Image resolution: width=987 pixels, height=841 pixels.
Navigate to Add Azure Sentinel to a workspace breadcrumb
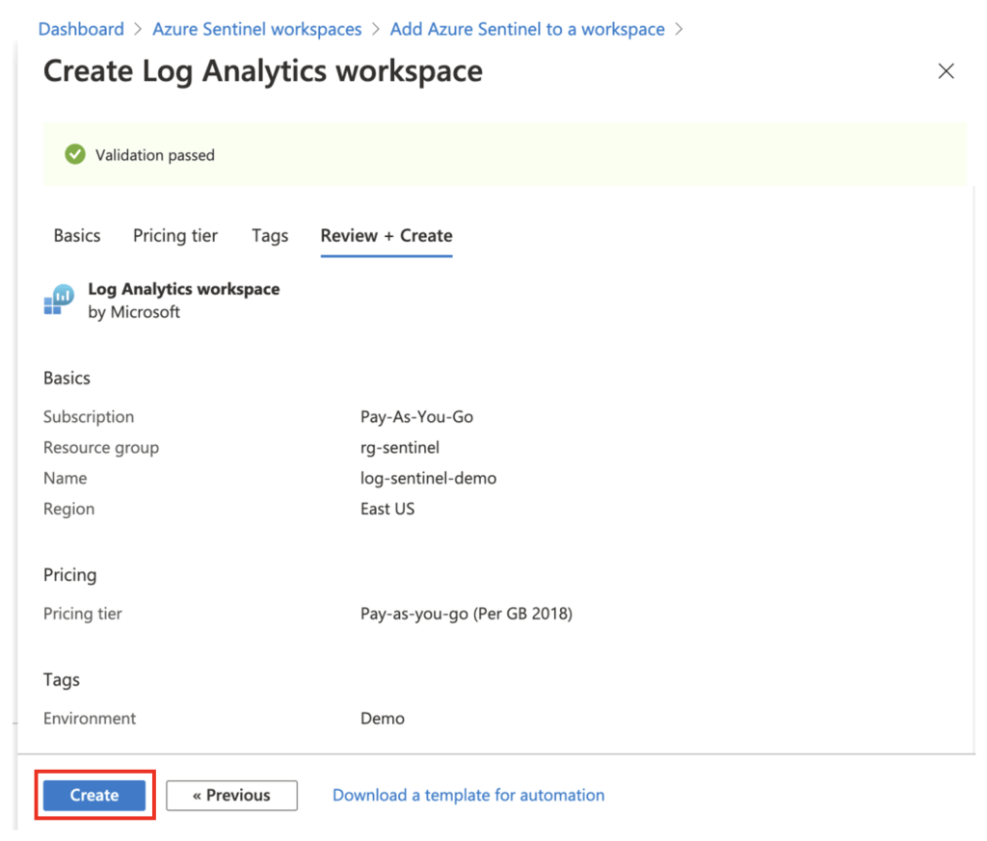527,29
